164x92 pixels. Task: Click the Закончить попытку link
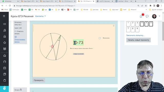point(135,35)
